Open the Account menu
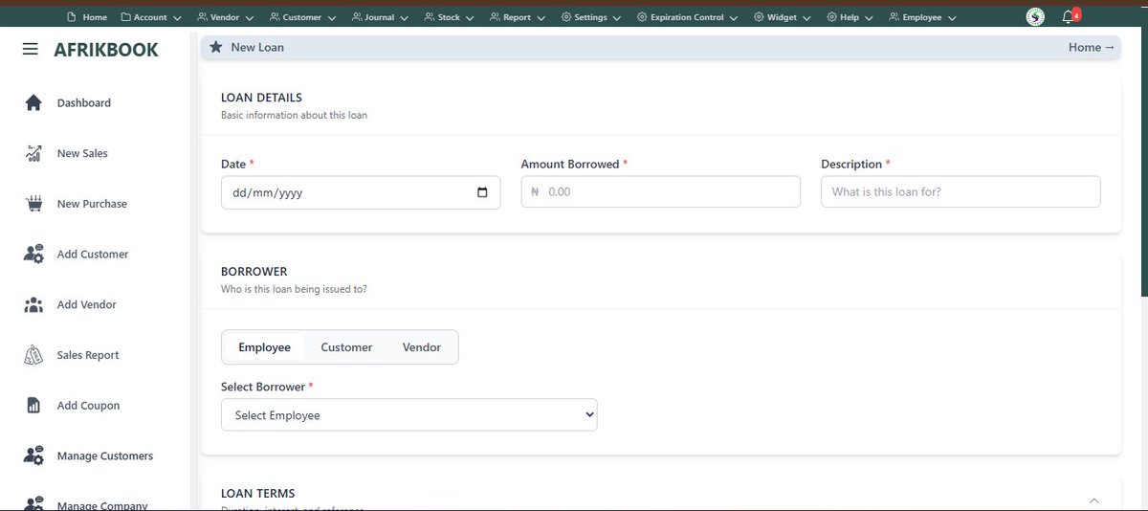 click(x=149, y=17)
